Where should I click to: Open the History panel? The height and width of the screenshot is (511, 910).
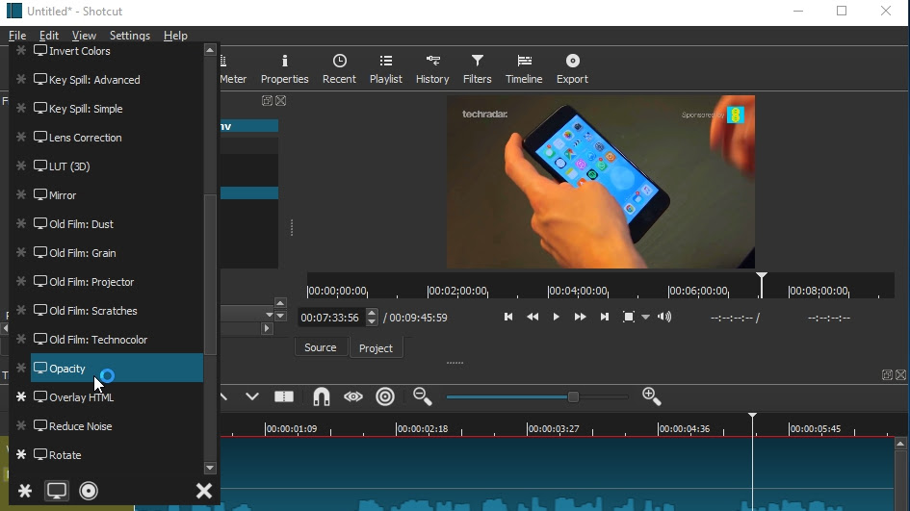click(432, 69)
